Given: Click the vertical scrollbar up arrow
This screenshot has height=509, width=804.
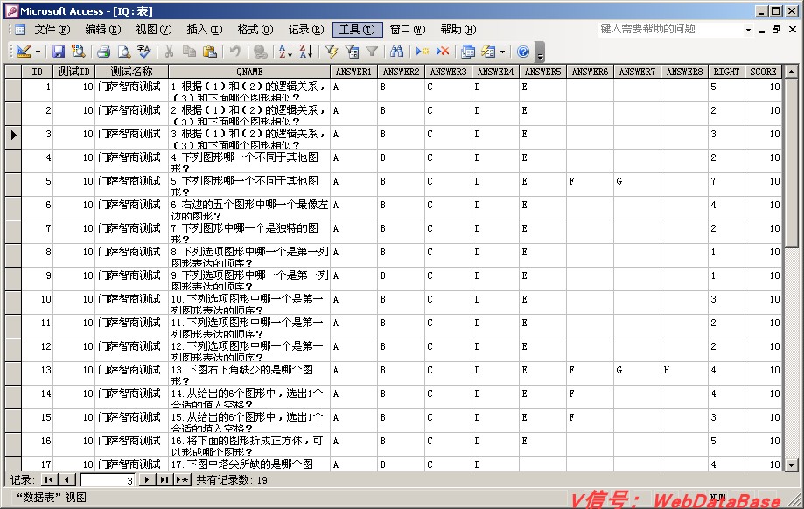Looking at the screenshot, I should coord(791,72).
